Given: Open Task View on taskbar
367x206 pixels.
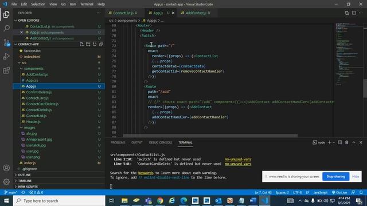Looking at the screenshot, I should [x=112, y=201].
